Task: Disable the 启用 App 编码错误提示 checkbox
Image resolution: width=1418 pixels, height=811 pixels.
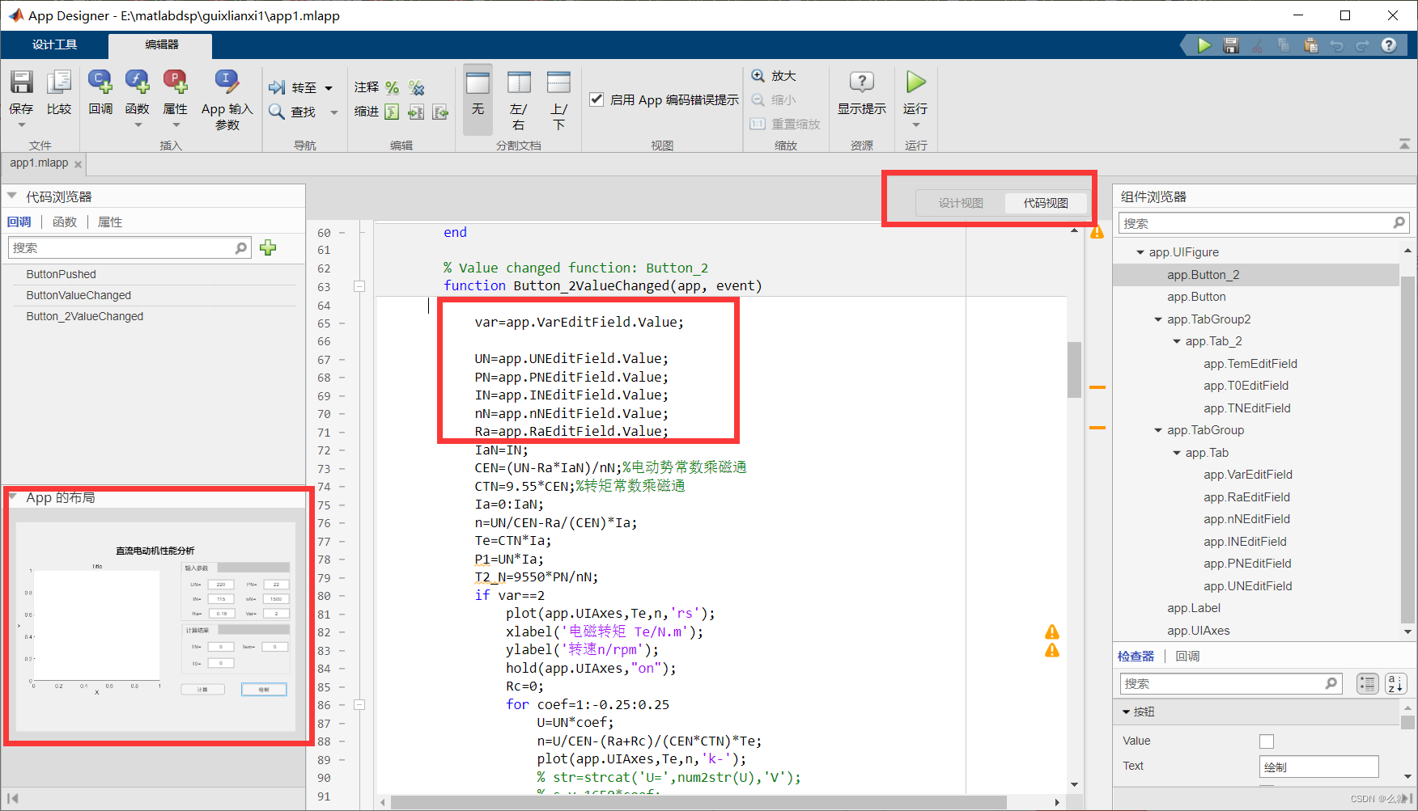Action: coord(596,99)
